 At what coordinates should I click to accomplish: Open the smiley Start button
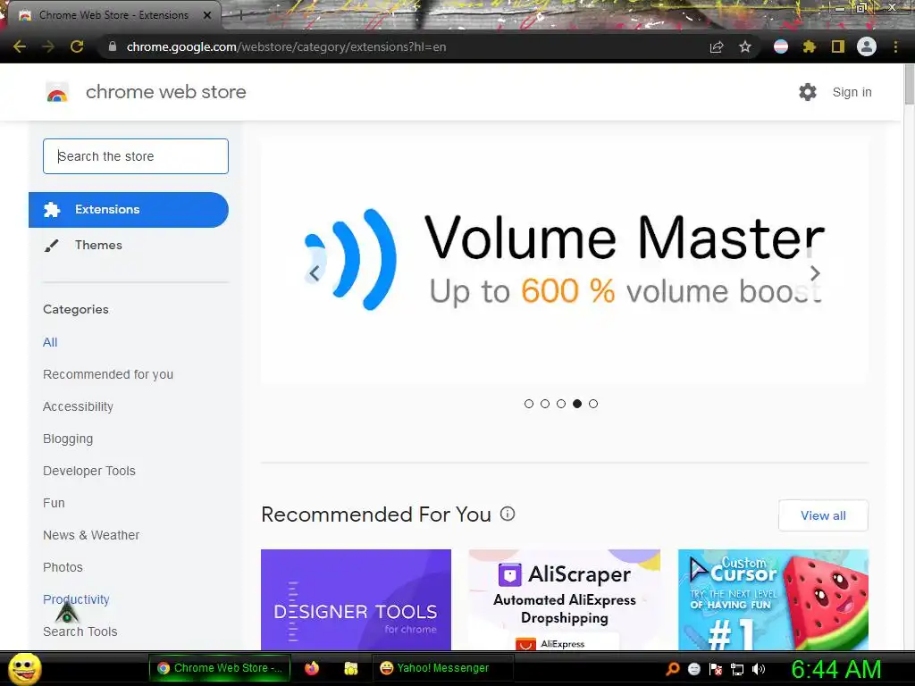[24, 669]
